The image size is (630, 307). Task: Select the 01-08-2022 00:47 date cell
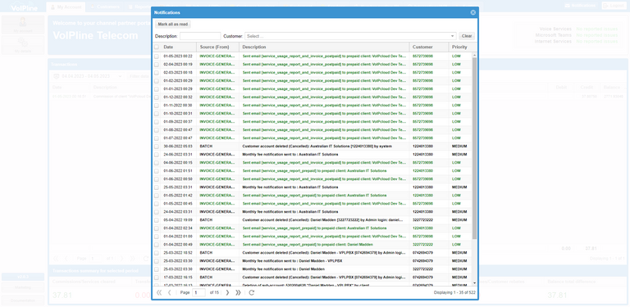click(x=177, y=130)
